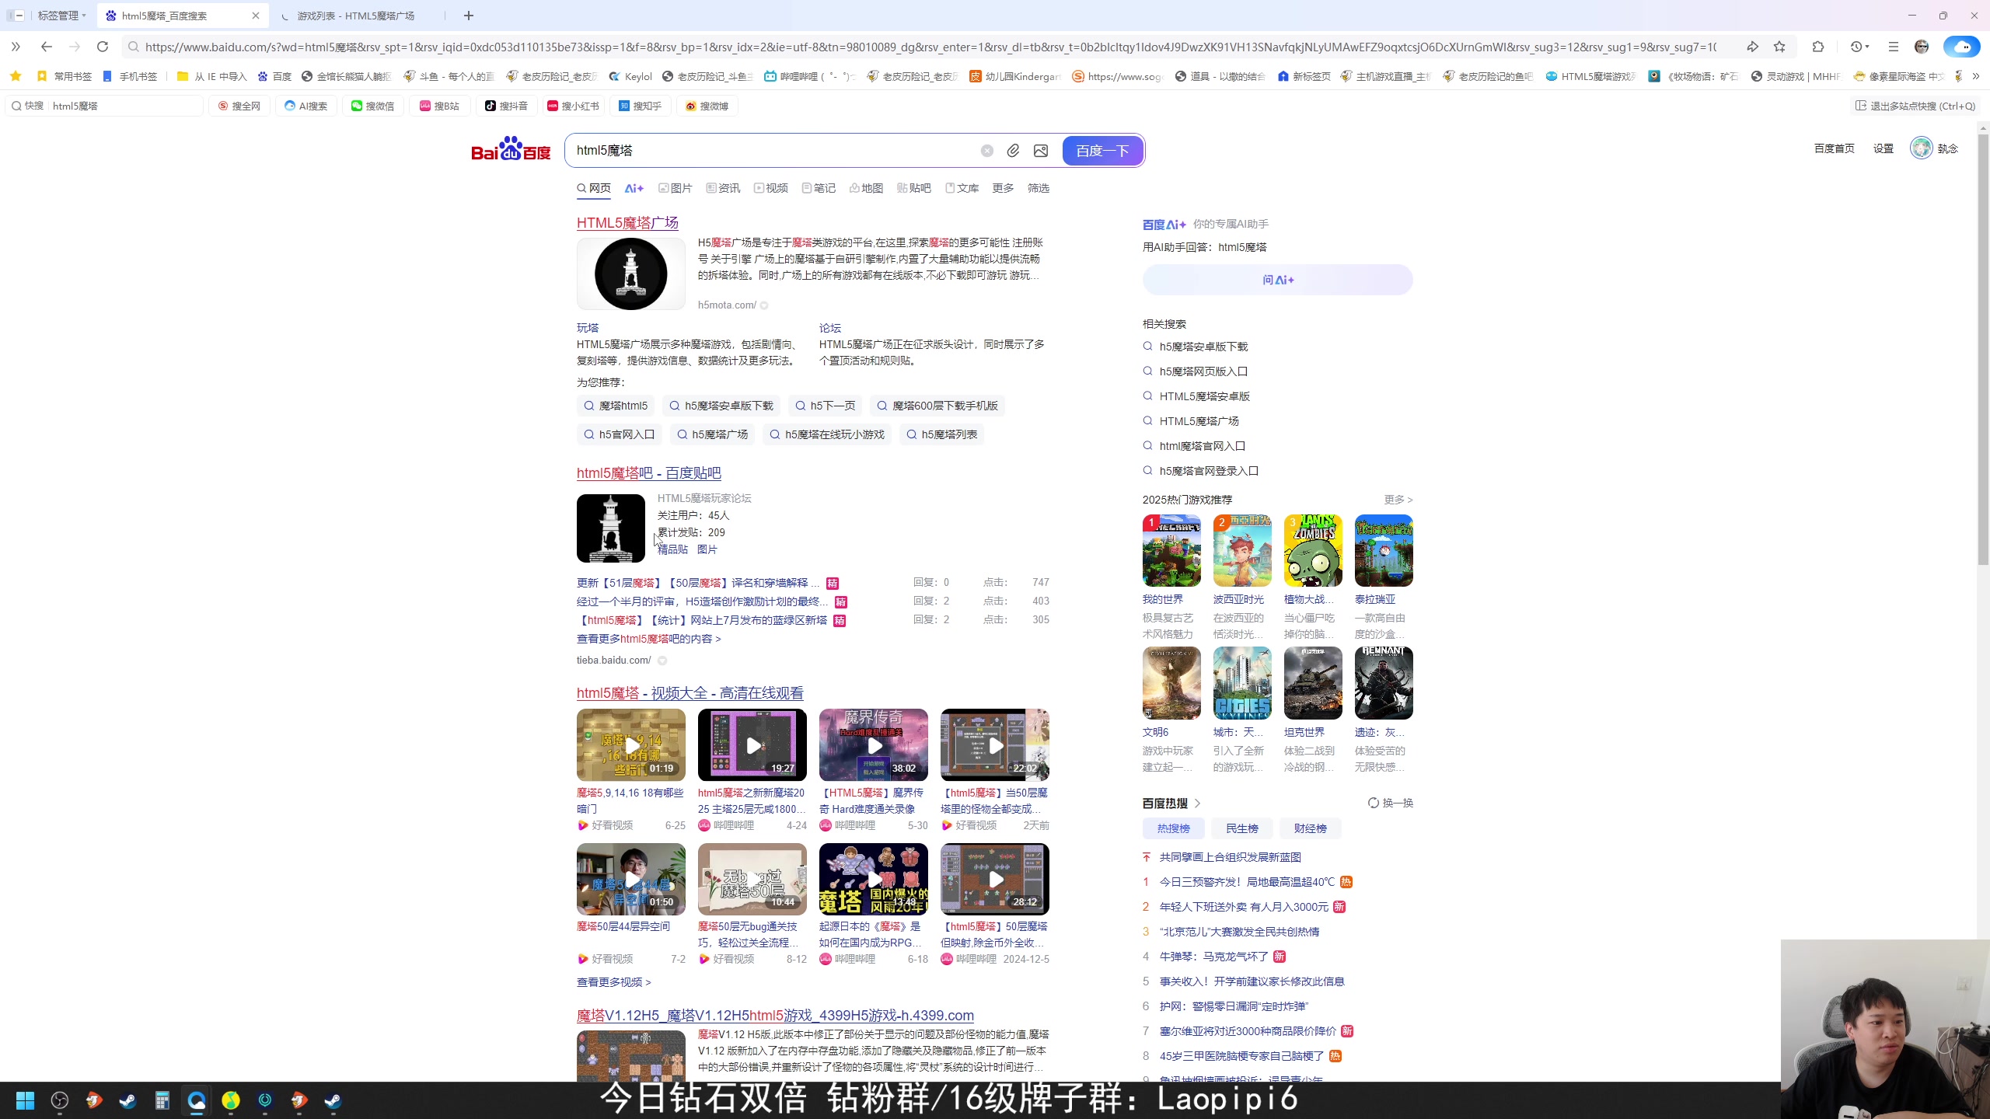Image resolution: width=1990 pixels, height=1119 pixels.
Task: Open the extensions puzzle icon
Action: tap(1817, 47)
